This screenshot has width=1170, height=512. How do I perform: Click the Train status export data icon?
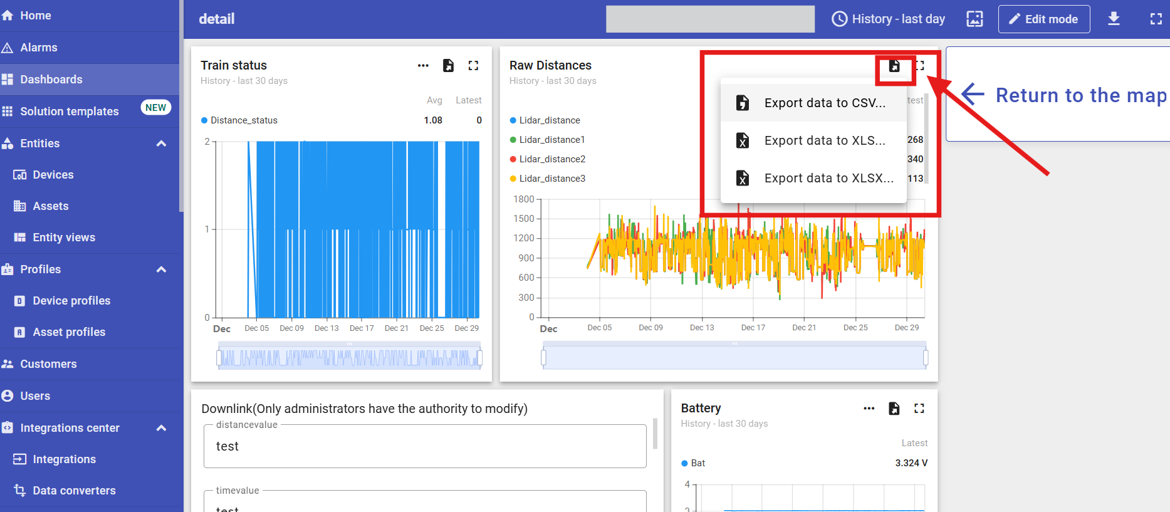click(x=448, y=66)
